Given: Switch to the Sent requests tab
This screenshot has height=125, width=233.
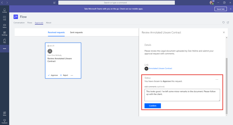Looking at the screenshot, I should [76, 33].
